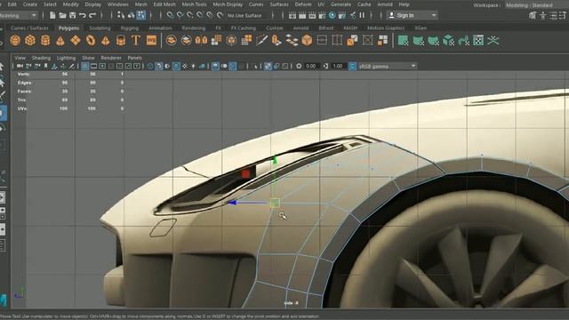Toggle snap to points magnet icon

(189, 15)
